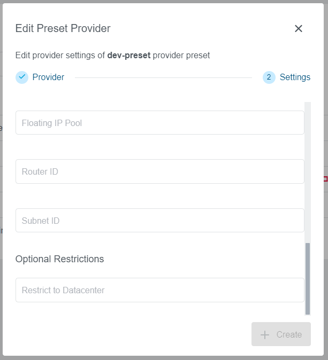Image resolution: width=328 pixels, height=360 pixels.
Task: Click the plus icon on Create button
Action: tap(264, 335)
